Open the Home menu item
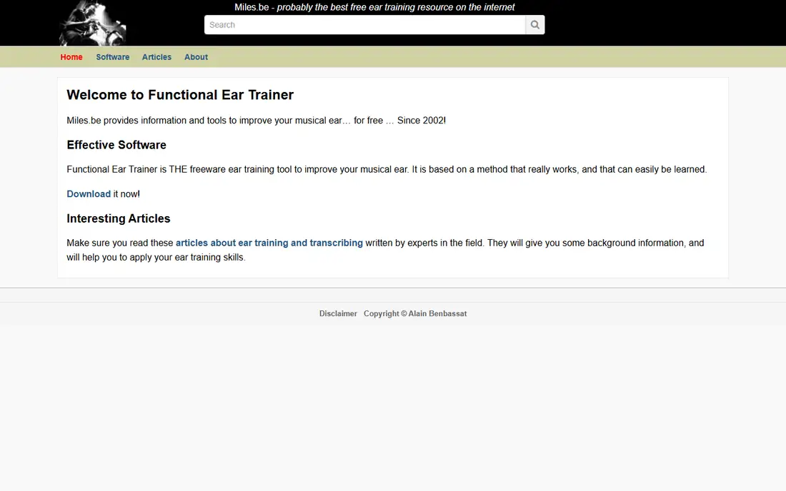This screenshot has width=786, height=491. coord(71,57)
